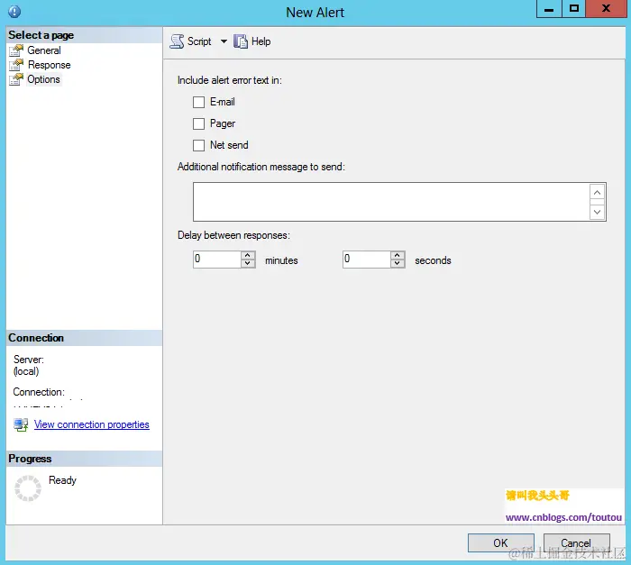Click the minutes delay input field
The height and width of the screenshot is (565, 631).
(217, 260)
